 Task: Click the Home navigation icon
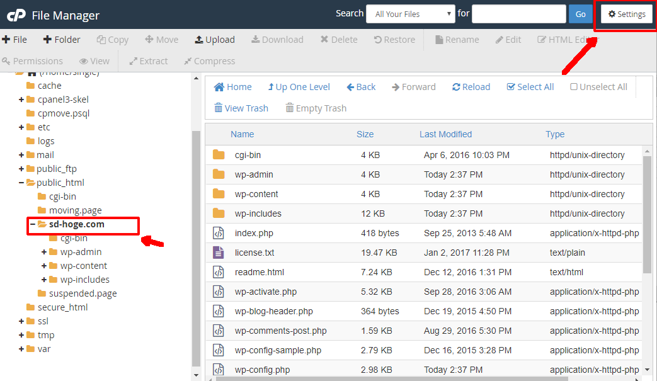219,88
